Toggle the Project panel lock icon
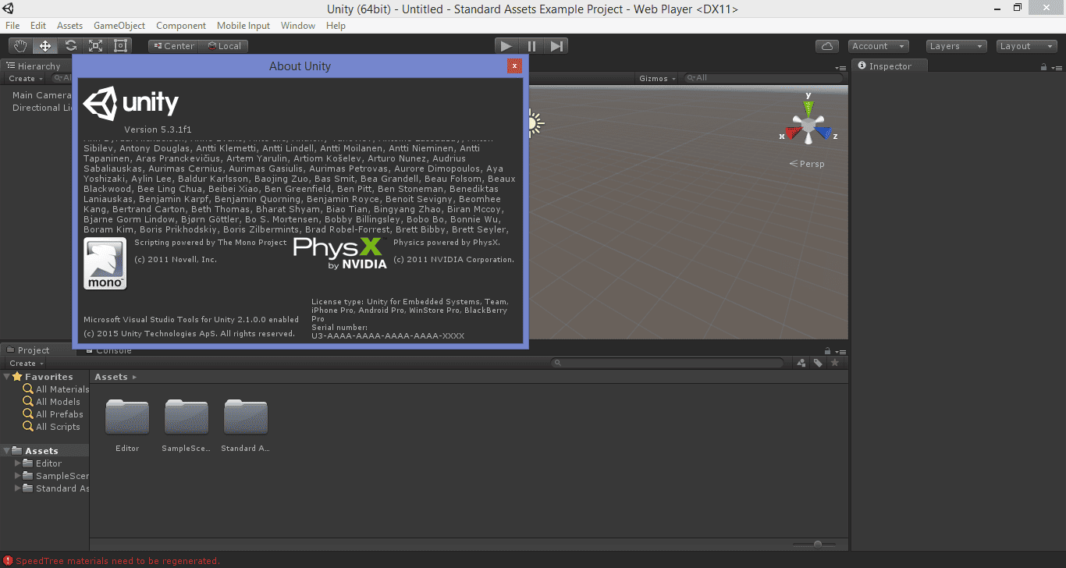1066x568 pixels. click(828, 351)
